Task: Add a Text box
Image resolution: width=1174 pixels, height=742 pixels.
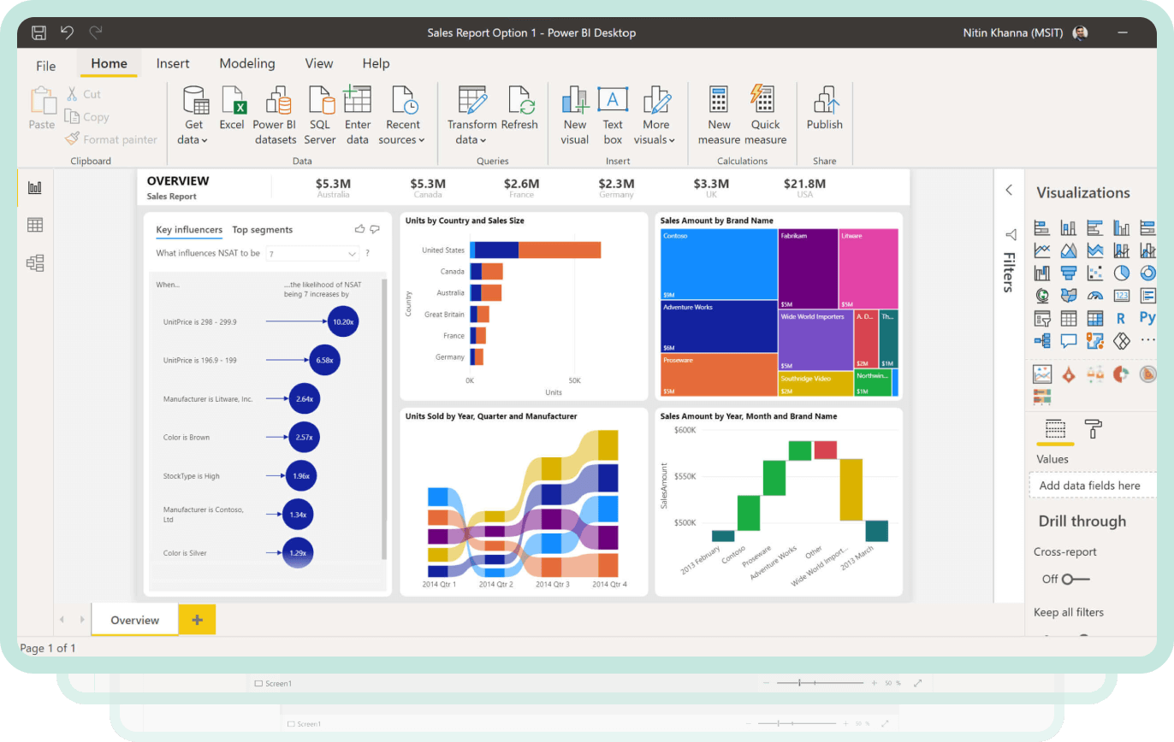Action: pyautogui.click(x=613, y=115)
